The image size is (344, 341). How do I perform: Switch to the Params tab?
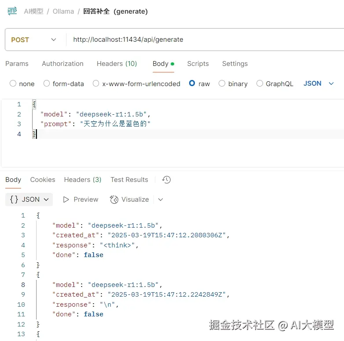pos(17,64)
